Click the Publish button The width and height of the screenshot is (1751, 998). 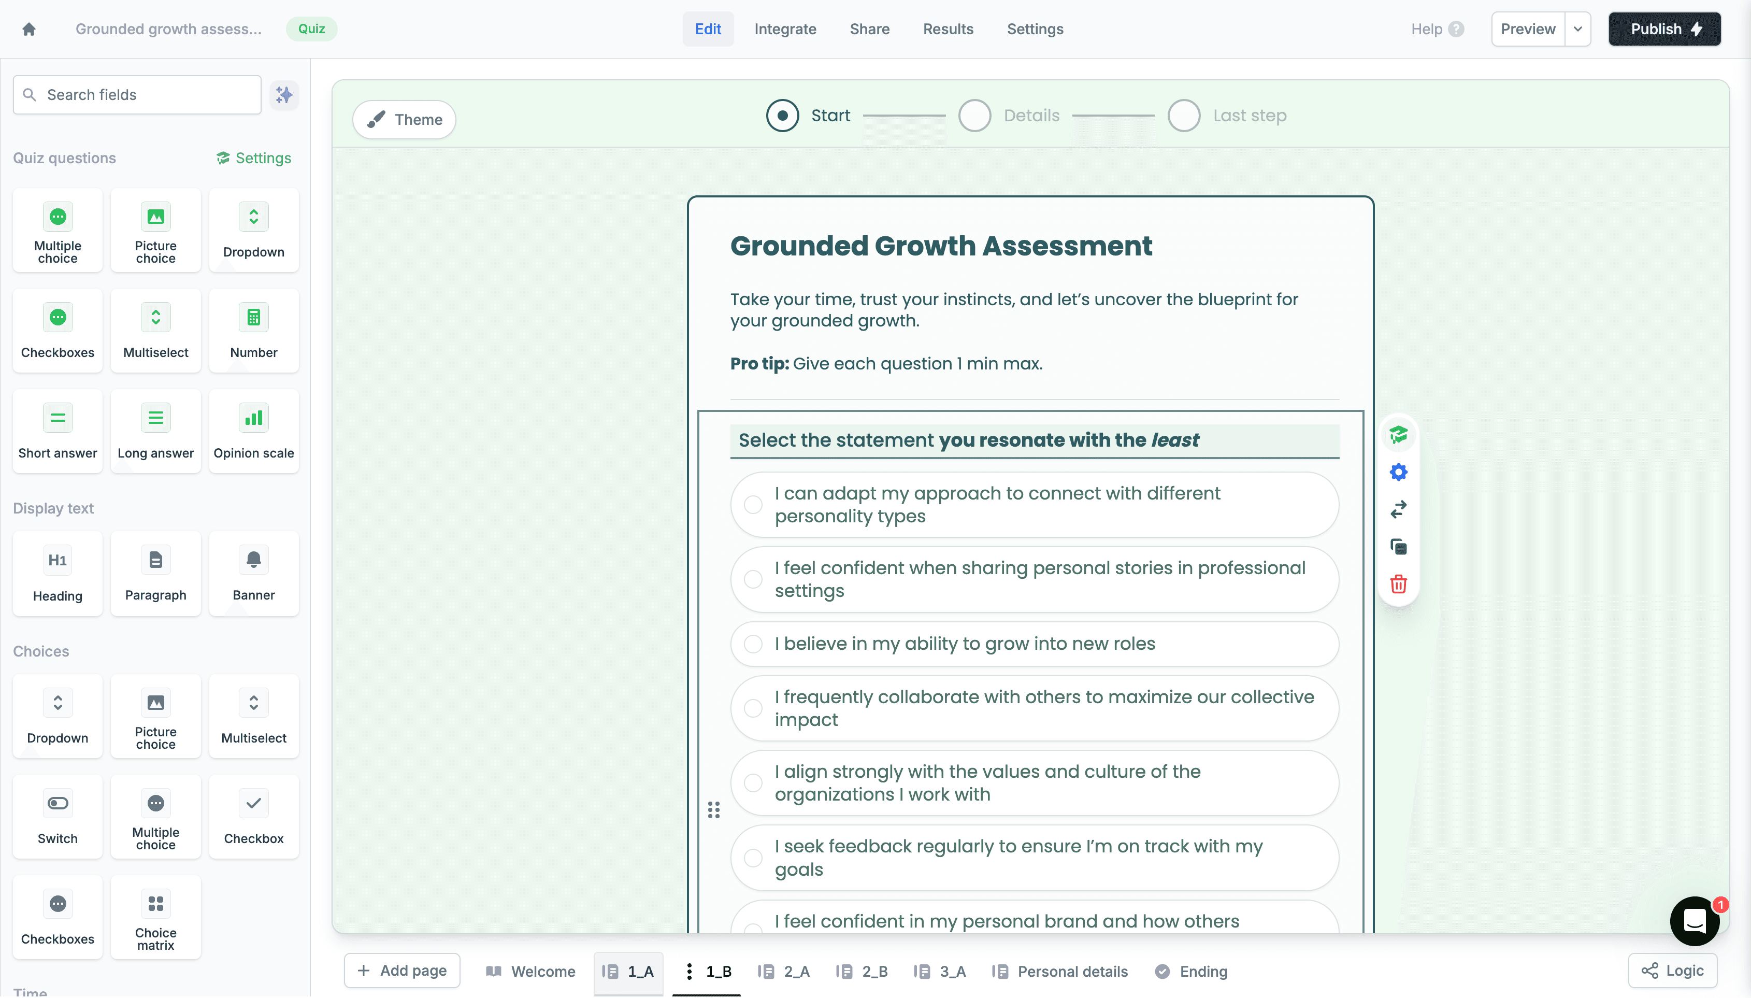click(x=1664, y=29)
